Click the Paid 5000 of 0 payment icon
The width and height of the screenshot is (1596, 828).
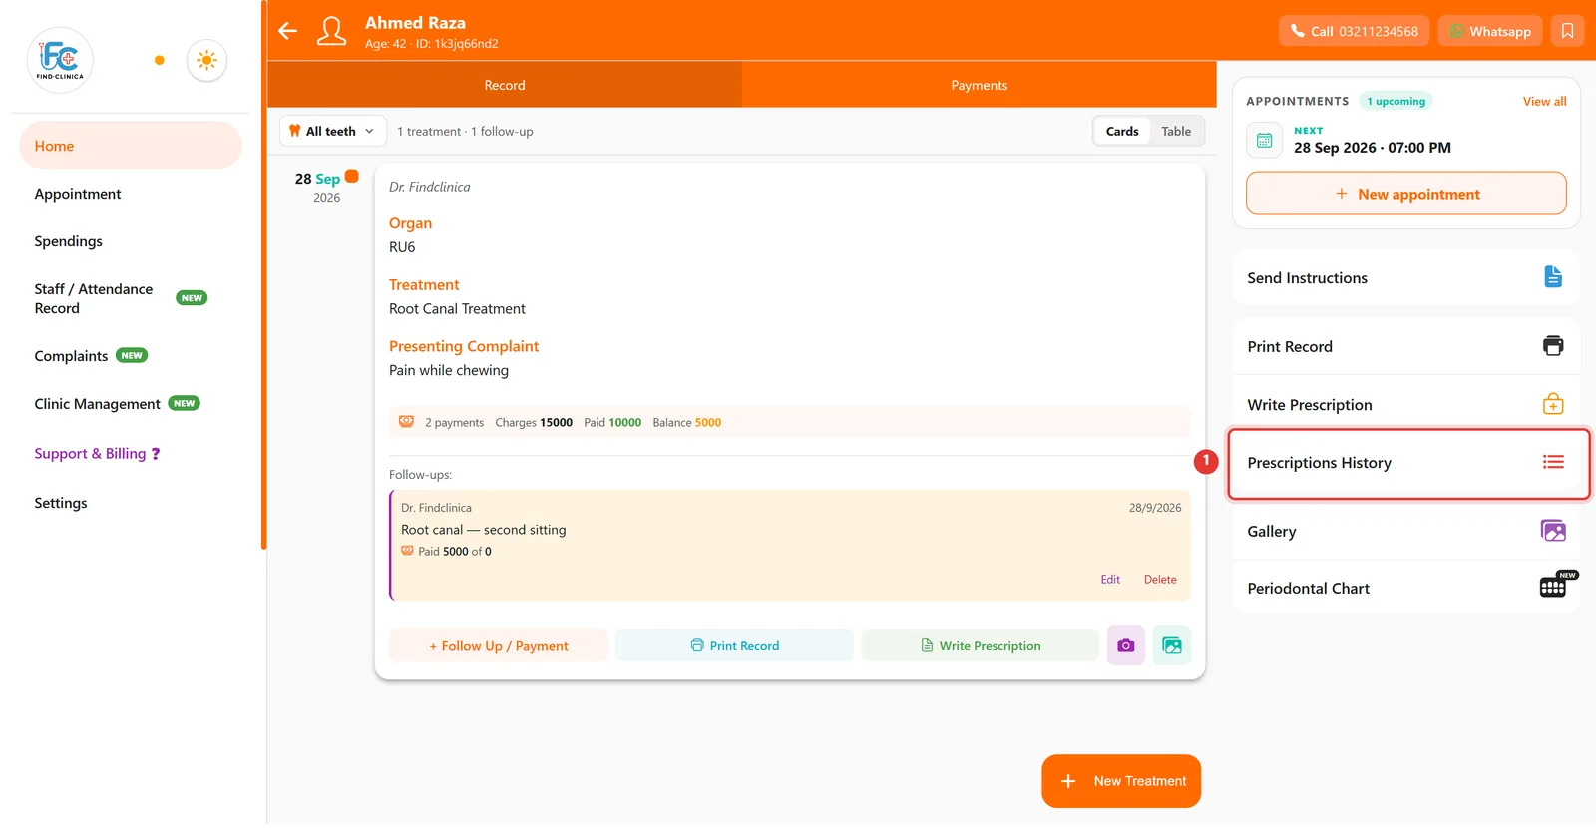click(x=407, y=551)
